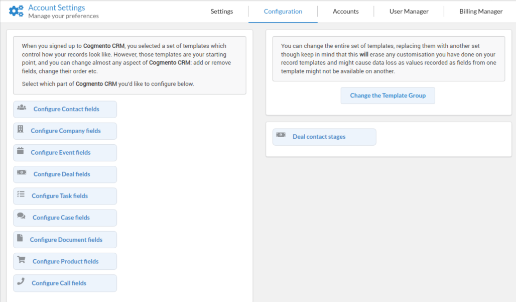Click the speech bubble icon next to Configure Case fields
Image resolution: width=516 pixels, height=302 pixels.
click(21, 217)
